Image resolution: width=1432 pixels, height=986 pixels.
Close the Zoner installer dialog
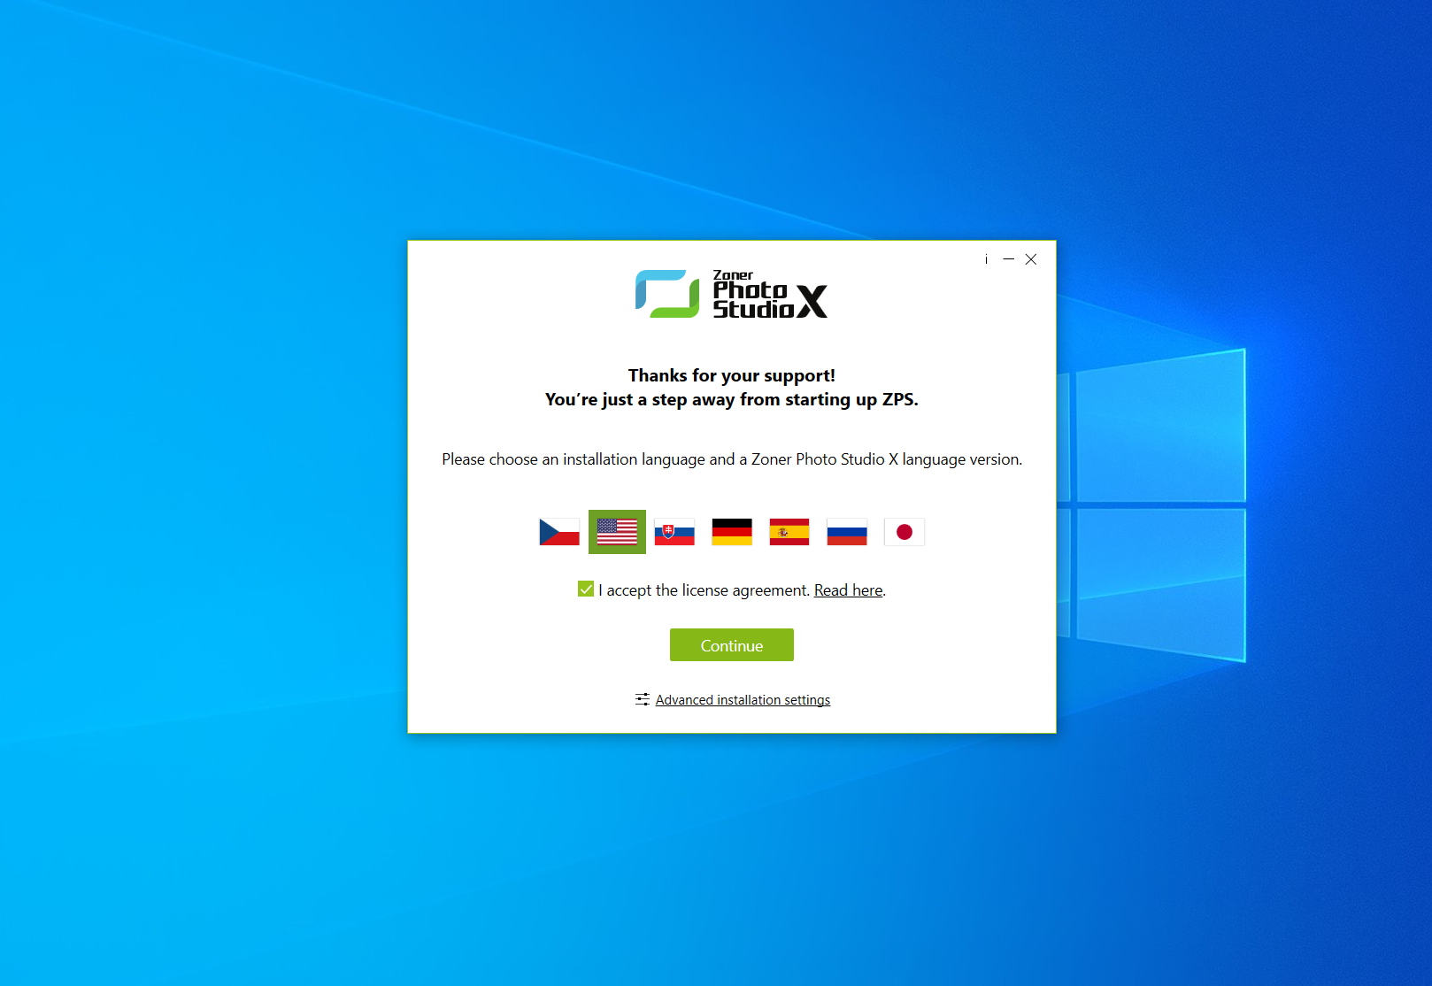point(1031,259)
